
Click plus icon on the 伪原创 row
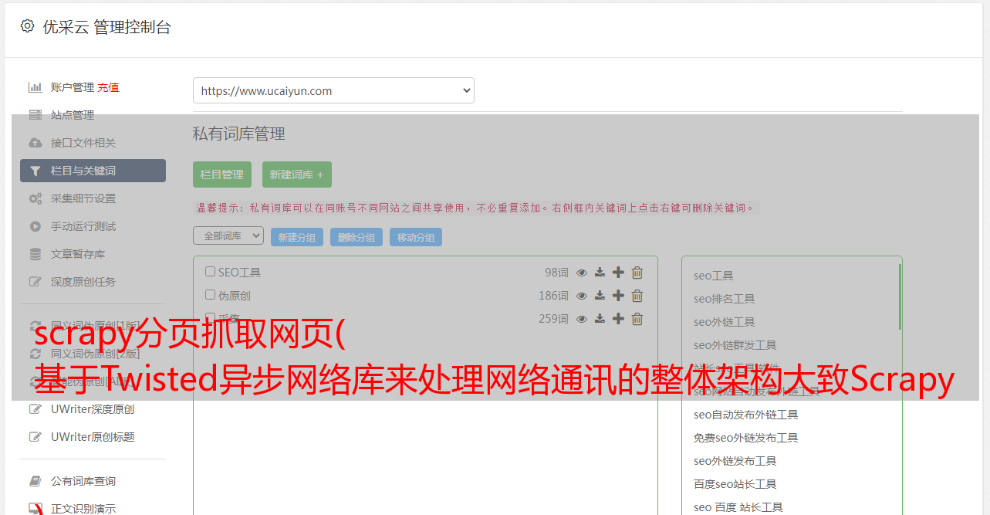point(618,296)
